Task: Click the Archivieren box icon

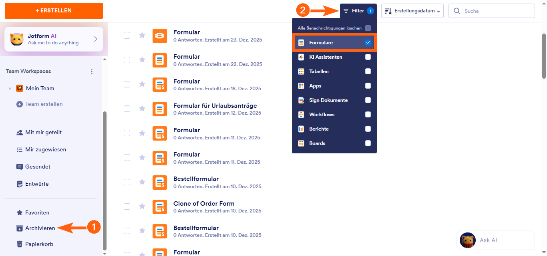Action: [x=19, y=228]
